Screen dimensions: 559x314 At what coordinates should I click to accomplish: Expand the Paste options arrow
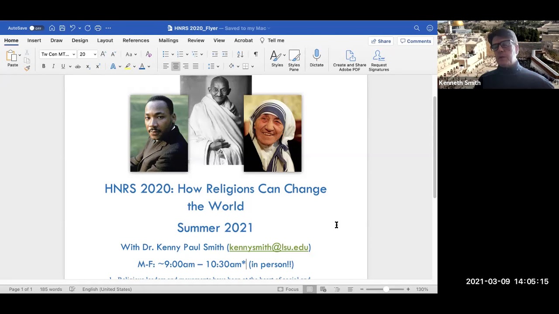click(20, 55)
